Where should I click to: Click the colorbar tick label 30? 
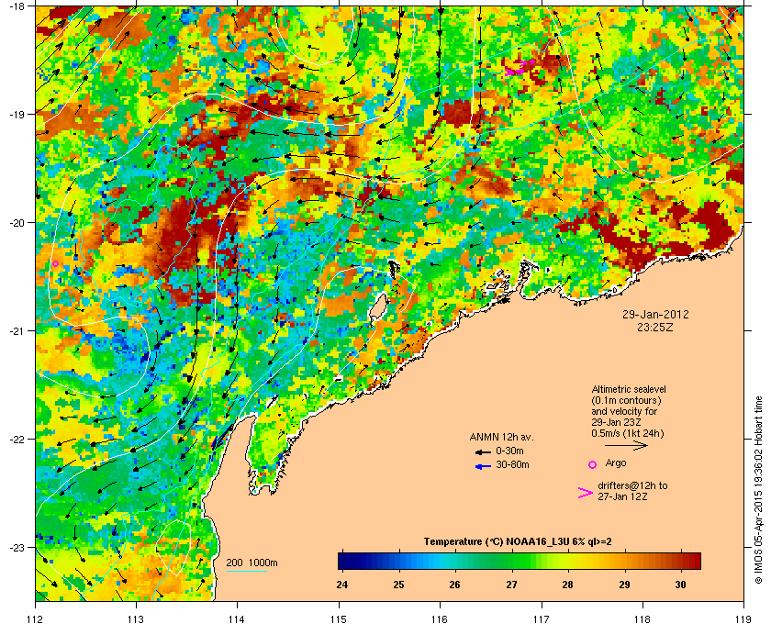click(x=680, y=585)
